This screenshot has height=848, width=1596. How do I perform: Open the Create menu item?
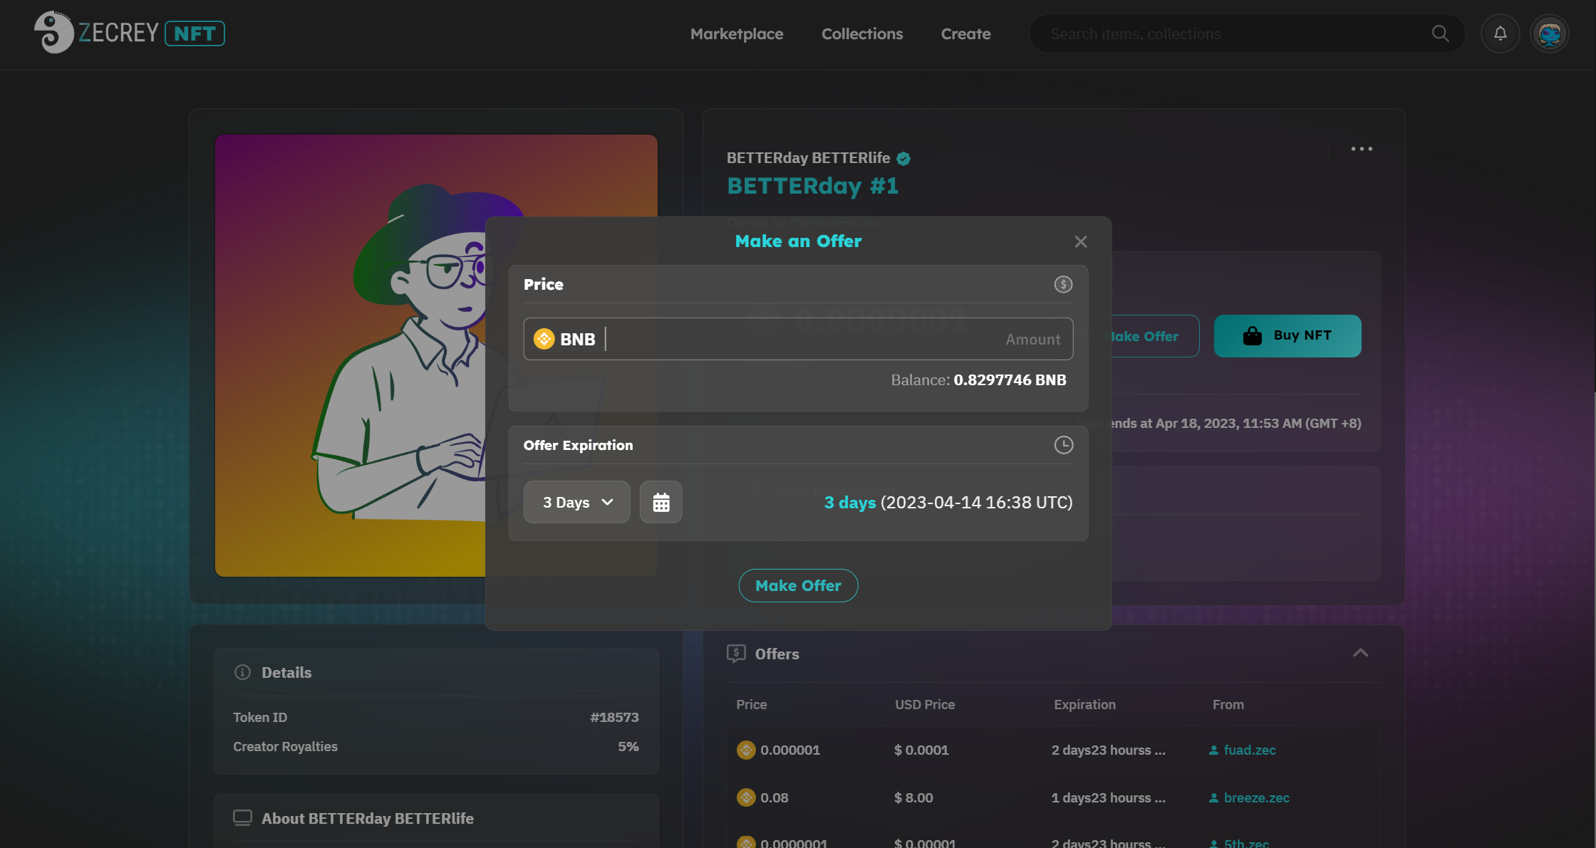[x=965, y=33]
